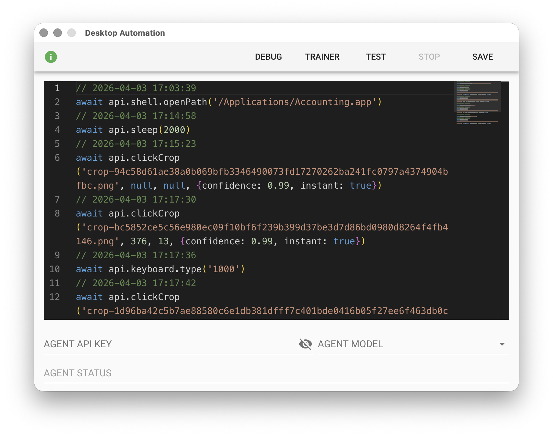Close the Desktop Automation window
Viewport: 553px width, 436px height.
(44, 33)
